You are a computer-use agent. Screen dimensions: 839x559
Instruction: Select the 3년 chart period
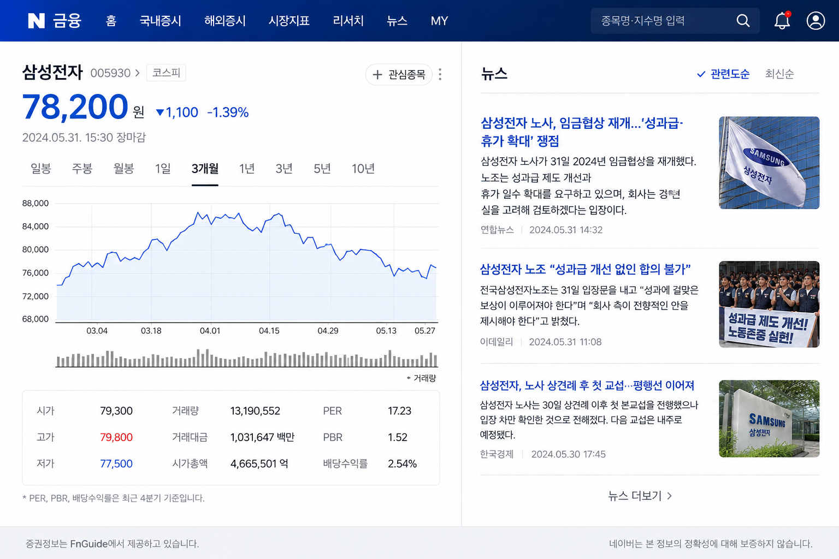click(x=284, y=169)
